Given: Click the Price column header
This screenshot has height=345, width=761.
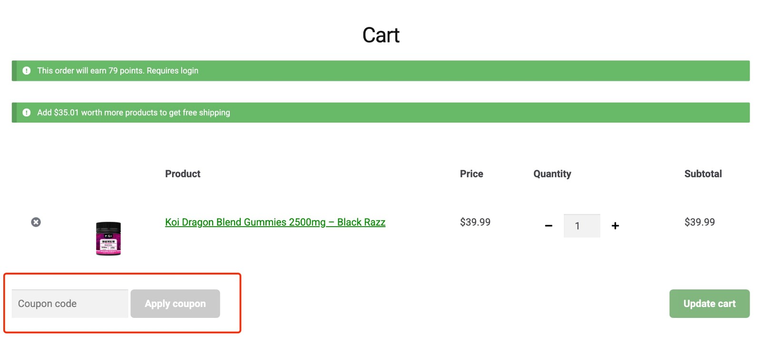Looking at the screenshot, I should [471, 174].
